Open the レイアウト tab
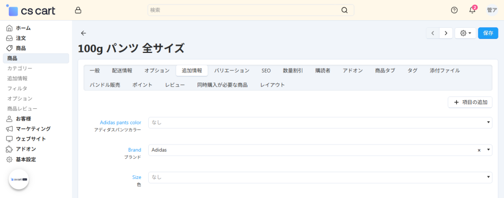The width and height of the screenshot is (504, 198). coord(273,85)
